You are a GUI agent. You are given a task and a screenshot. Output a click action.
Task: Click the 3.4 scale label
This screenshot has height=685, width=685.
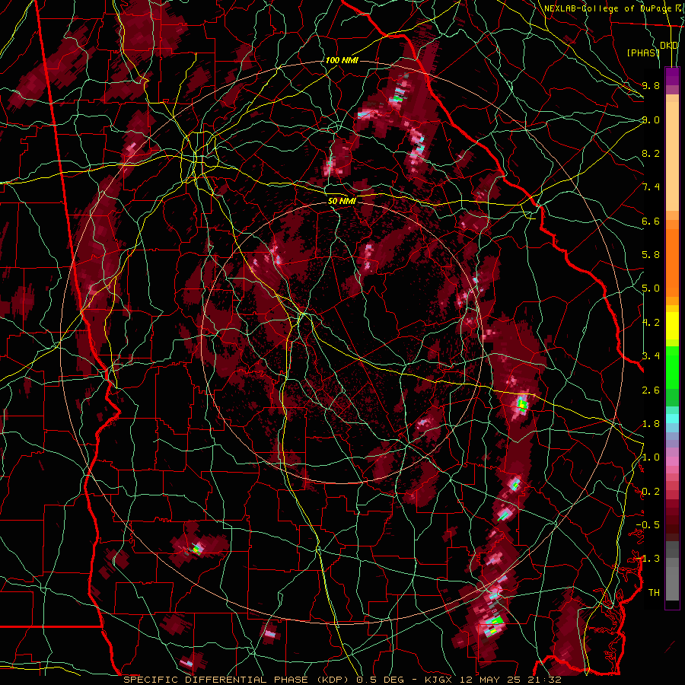coord(651,356)
